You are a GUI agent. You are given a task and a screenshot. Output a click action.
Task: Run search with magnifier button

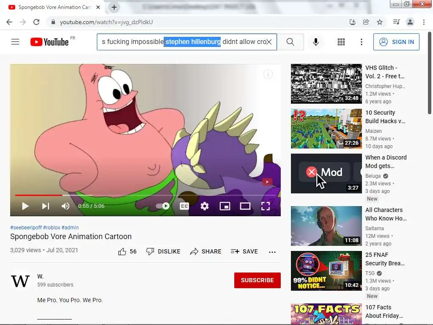click(x=290, y=42)
